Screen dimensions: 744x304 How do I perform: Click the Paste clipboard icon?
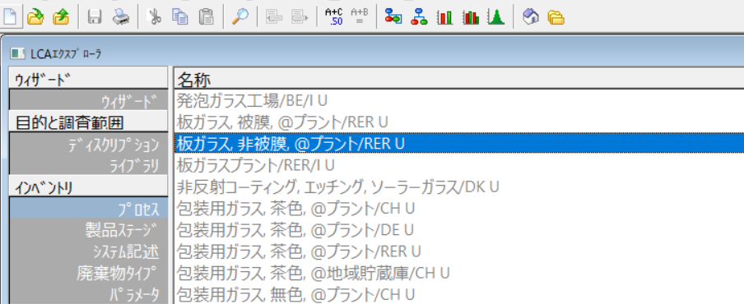(x=206, y=17)
